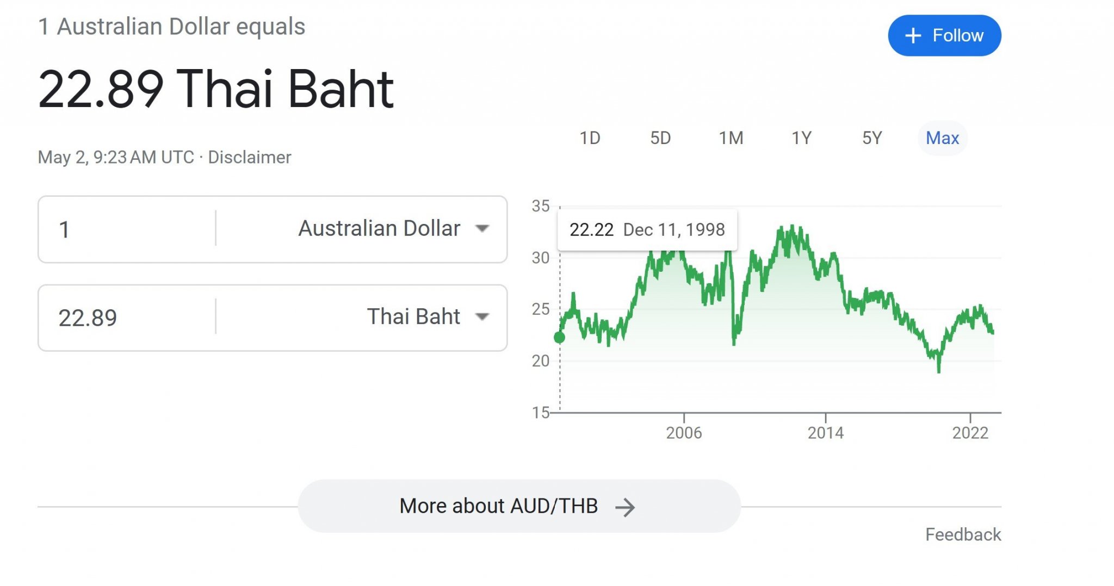Switch to the 1M time range
This screenshot has height=586, width=1114.
[x=731, y=138]
